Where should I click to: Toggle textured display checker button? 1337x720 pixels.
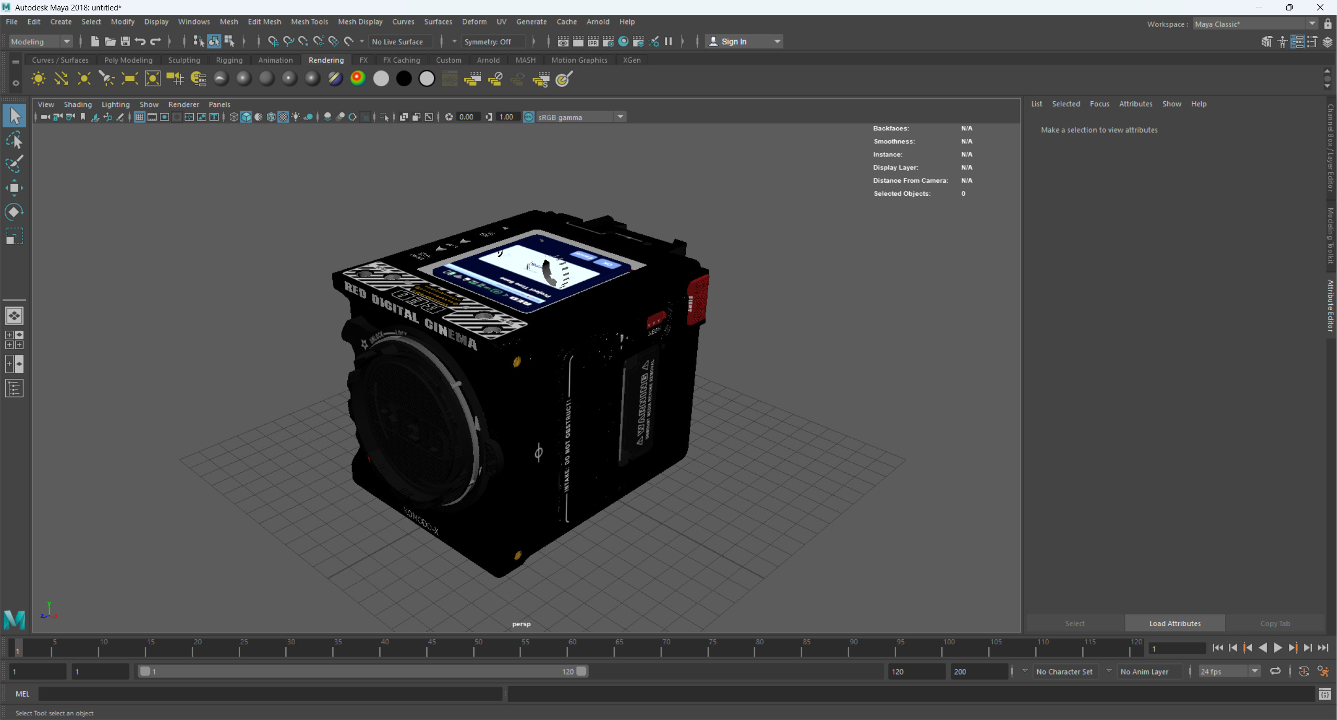(284, 117)
